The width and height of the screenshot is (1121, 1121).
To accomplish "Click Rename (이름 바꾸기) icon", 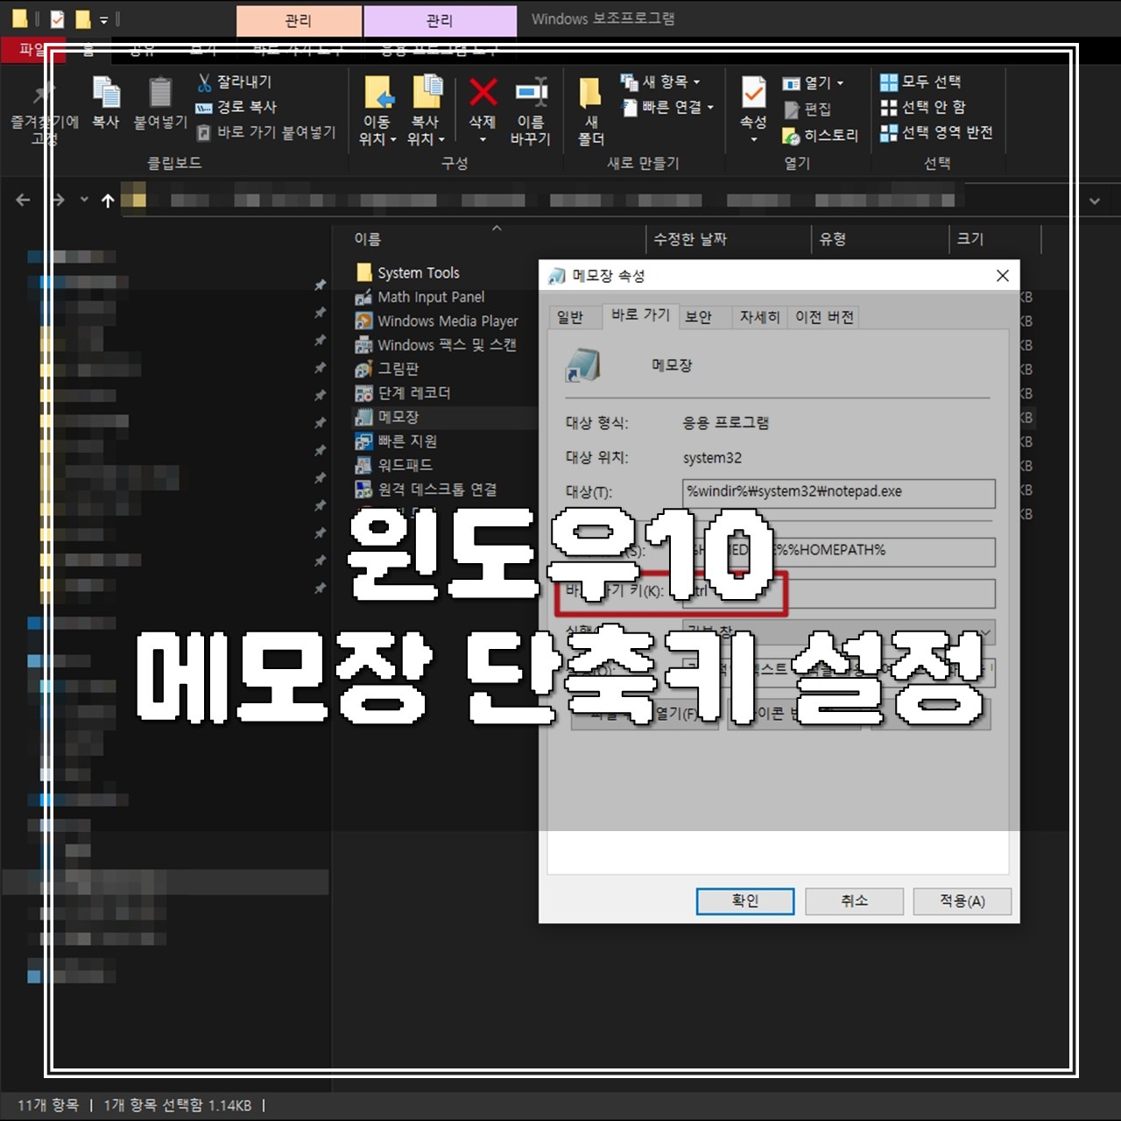I will coord(531,111).
